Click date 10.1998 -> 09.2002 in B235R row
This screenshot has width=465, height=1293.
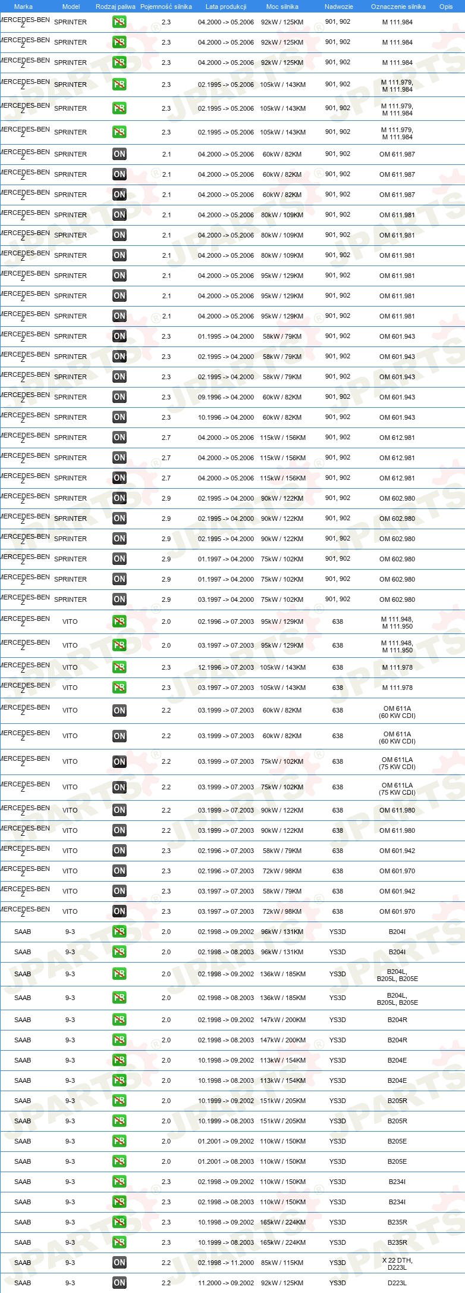pos(226,1222)
